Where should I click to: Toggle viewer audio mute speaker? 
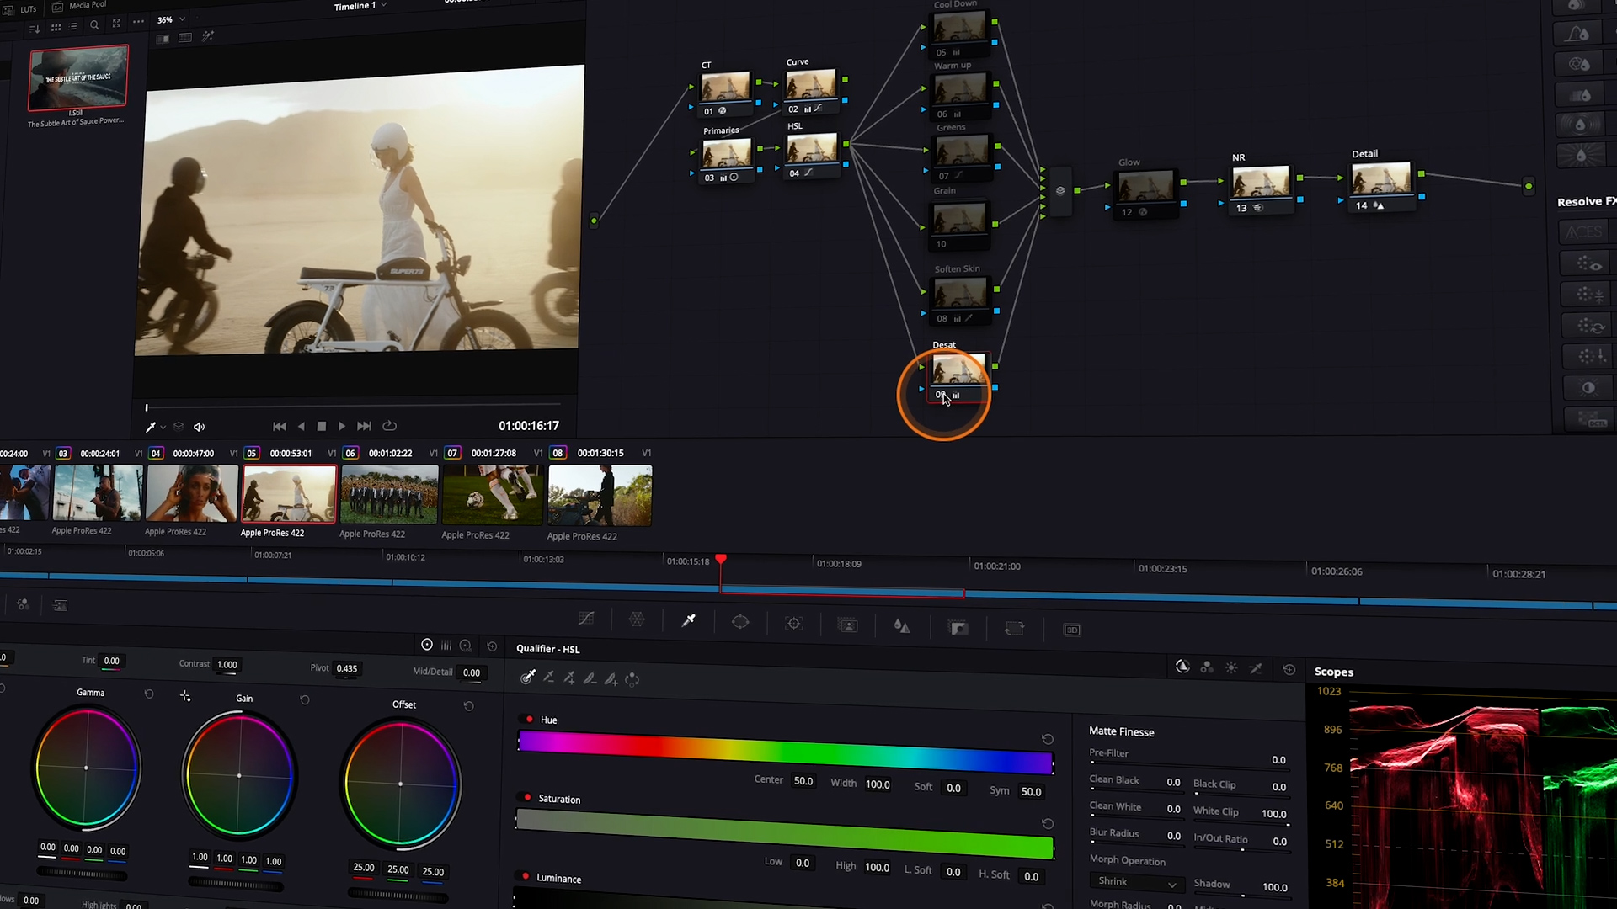click(199, 427)
